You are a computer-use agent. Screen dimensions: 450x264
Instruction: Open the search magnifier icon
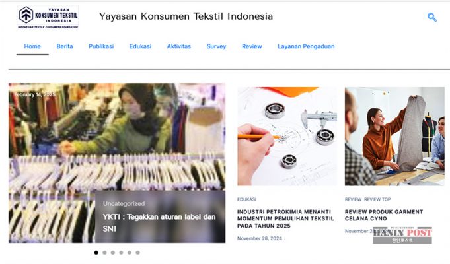click(x=432, y=17)
